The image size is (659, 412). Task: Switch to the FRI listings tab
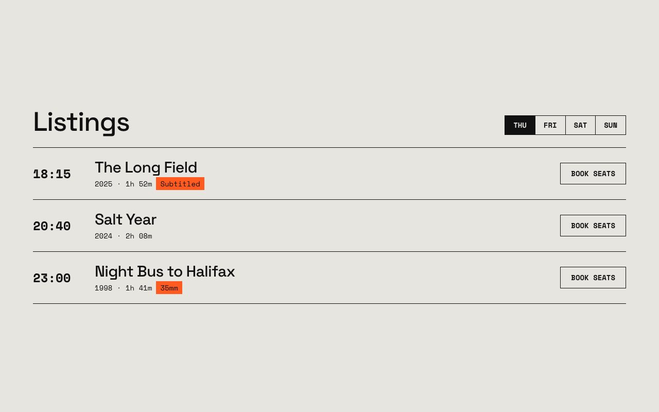click(x=550, y=125)
